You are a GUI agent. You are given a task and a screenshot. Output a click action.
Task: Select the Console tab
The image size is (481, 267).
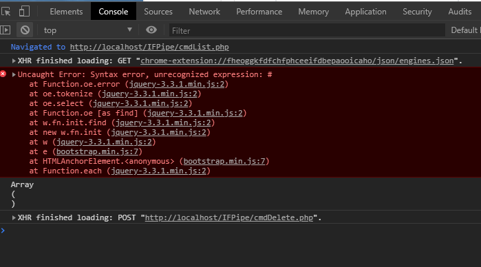coord(114,12)
